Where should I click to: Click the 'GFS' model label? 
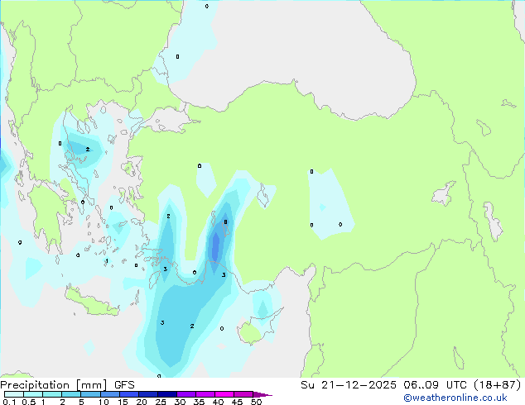point(124,385)
